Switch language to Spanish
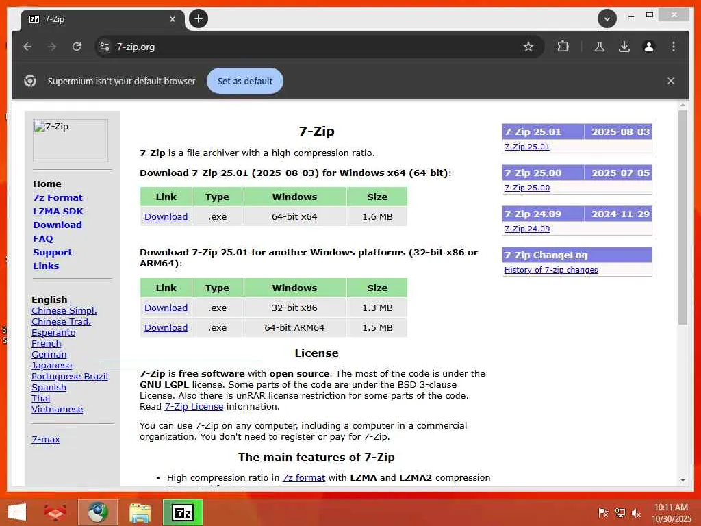Viewport: 701px width, 526px height. pos(49,388)
